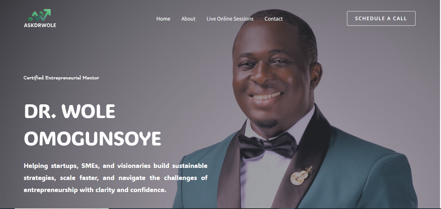This screenshot has height=209, width=441.
Task: Click the black bow tie in photo
Action: (x=267, y=145)
